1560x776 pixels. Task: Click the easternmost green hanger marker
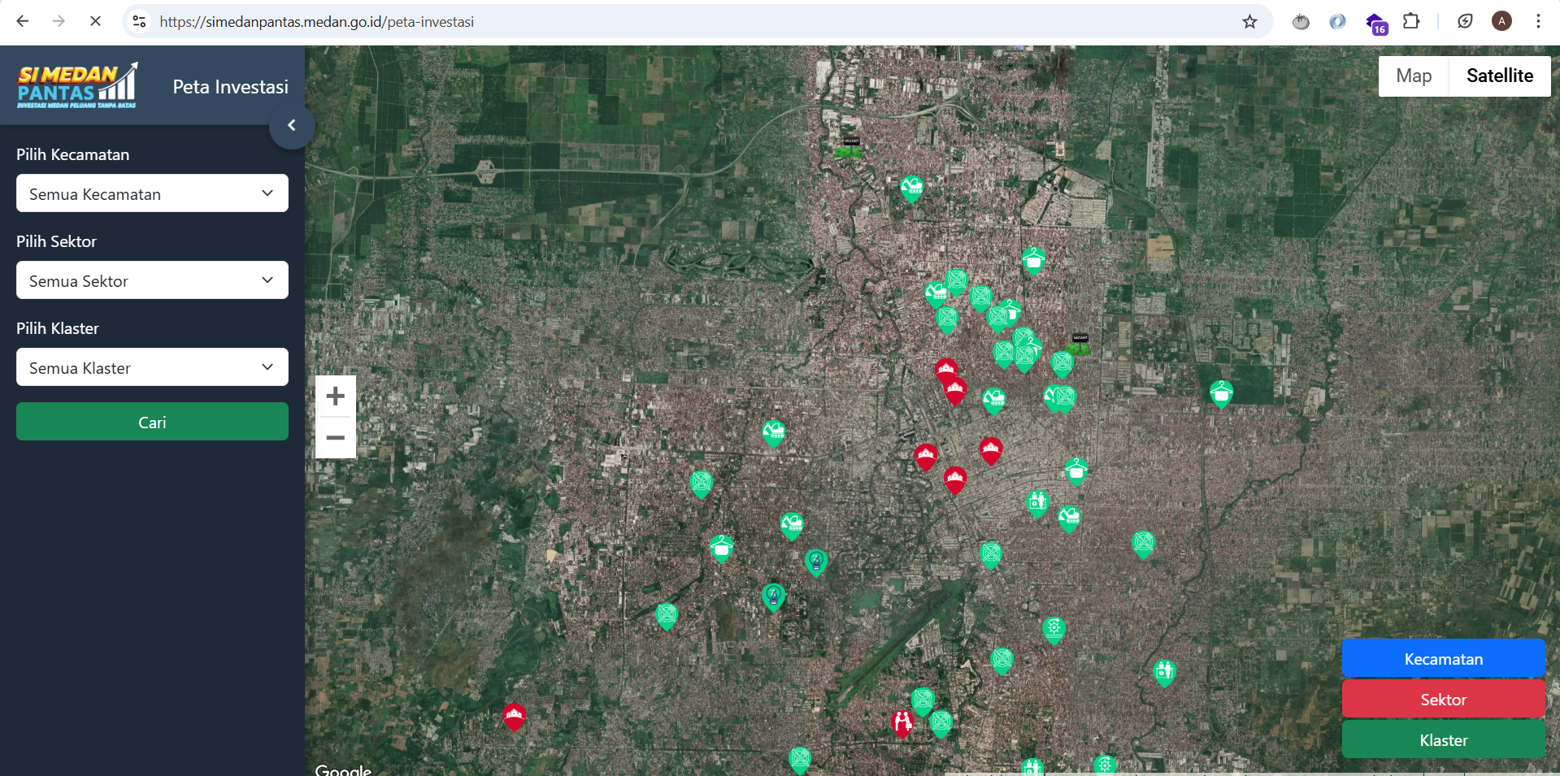pyautogui.click(x=1221, y=394)
